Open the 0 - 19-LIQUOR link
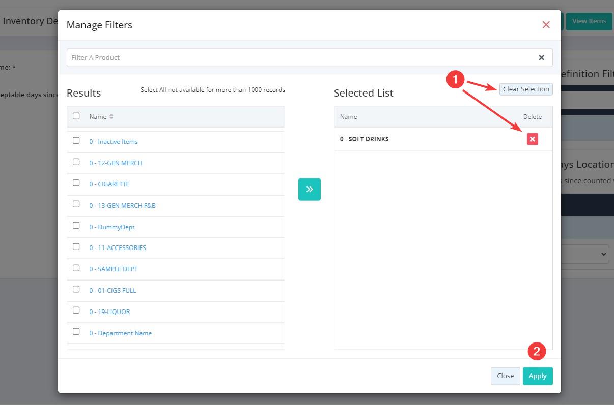Viewport: 614px width, 405px height. [x=109, y=312]
